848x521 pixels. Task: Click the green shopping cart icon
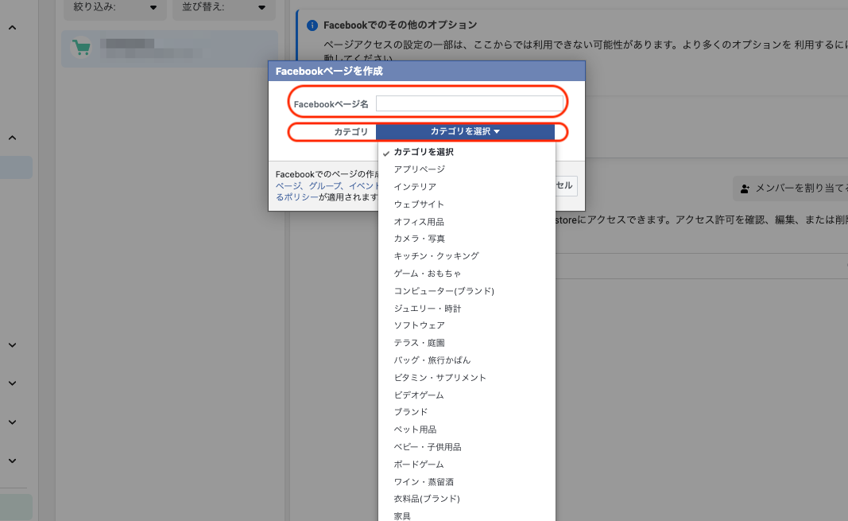coord(81,48)
